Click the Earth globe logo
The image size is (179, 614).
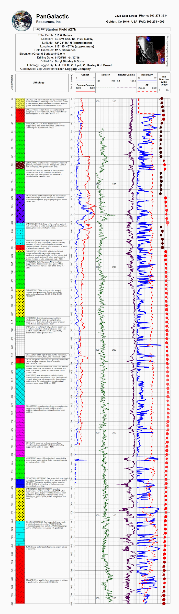22,20
